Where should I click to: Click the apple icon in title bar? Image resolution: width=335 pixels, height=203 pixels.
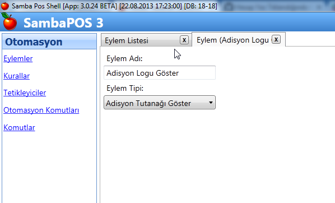coord(5,6)
